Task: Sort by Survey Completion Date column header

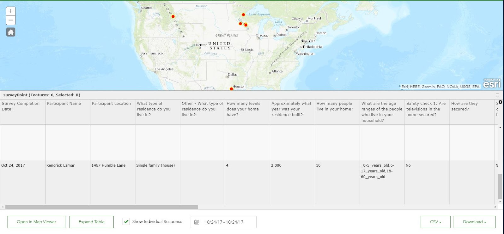Action: click(21, 106)
